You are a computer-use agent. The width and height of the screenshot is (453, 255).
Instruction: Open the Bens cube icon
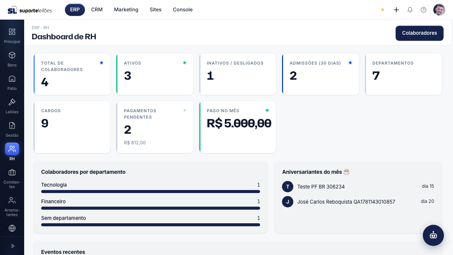point(12,55)
